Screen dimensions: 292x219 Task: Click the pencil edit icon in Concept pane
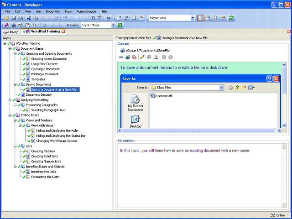[142, 57]
